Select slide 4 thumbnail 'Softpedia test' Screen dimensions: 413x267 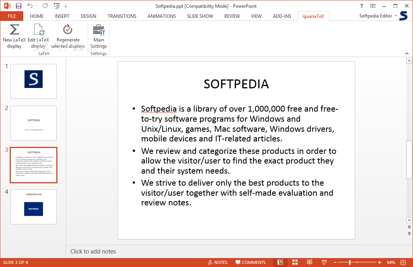[x=33, y=207]
